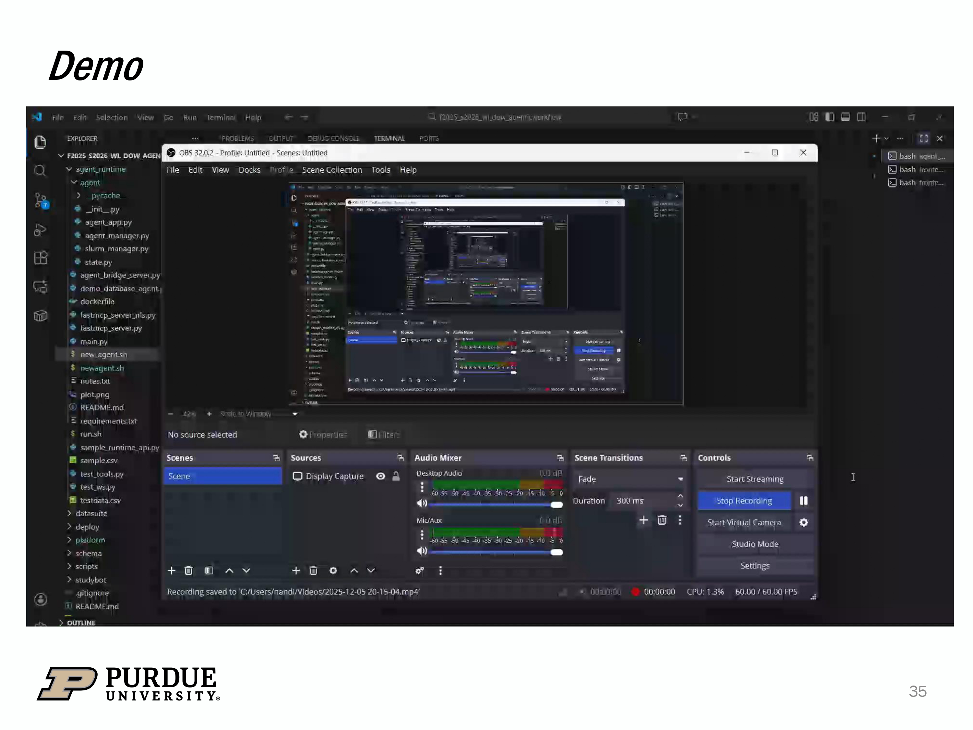The width and height of the screenshot is (973, 730).
Task: Toggle lock on Display Capture source
Action: [x=396, y=476]
